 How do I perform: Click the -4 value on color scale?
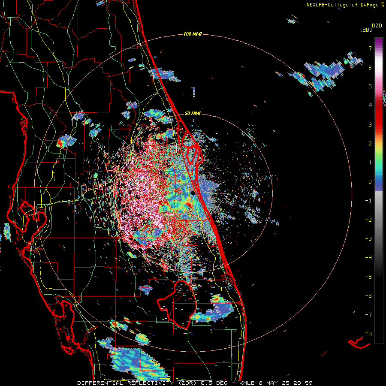click(368, 257)
